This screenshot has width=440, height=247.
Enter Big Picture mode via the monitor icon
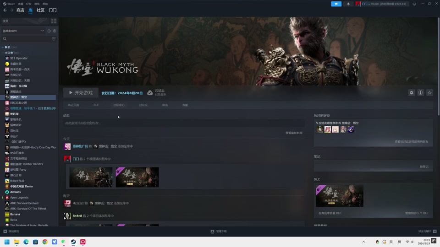tap(414, 4)
